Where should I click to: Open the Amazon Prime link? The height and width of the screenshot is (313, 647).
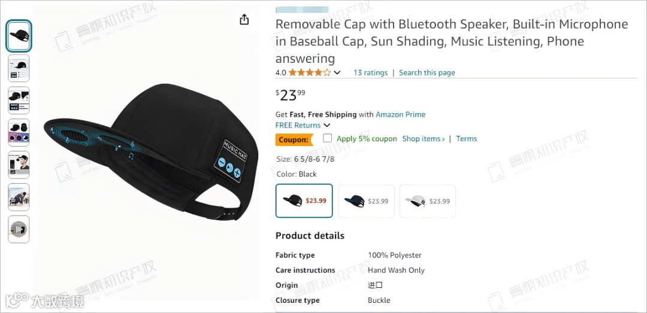[400, 114]
